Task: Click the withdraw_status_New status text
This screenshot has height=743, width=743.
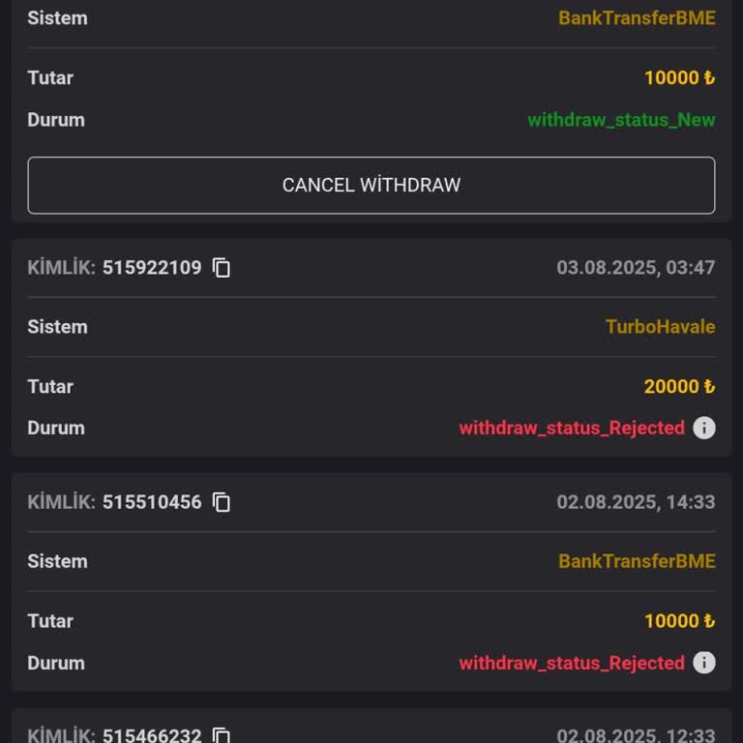Action: click(x=621, y=120)
